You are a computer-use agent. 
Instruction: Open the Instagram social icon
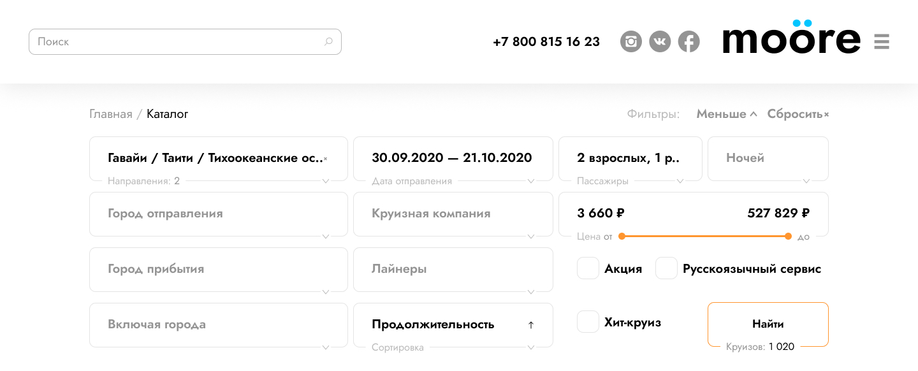631,42
